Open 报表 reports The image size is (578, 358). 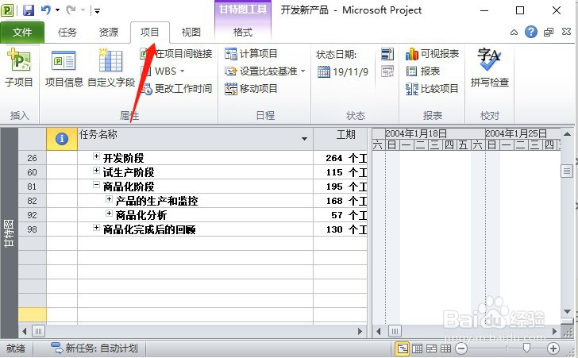point(423,71)
